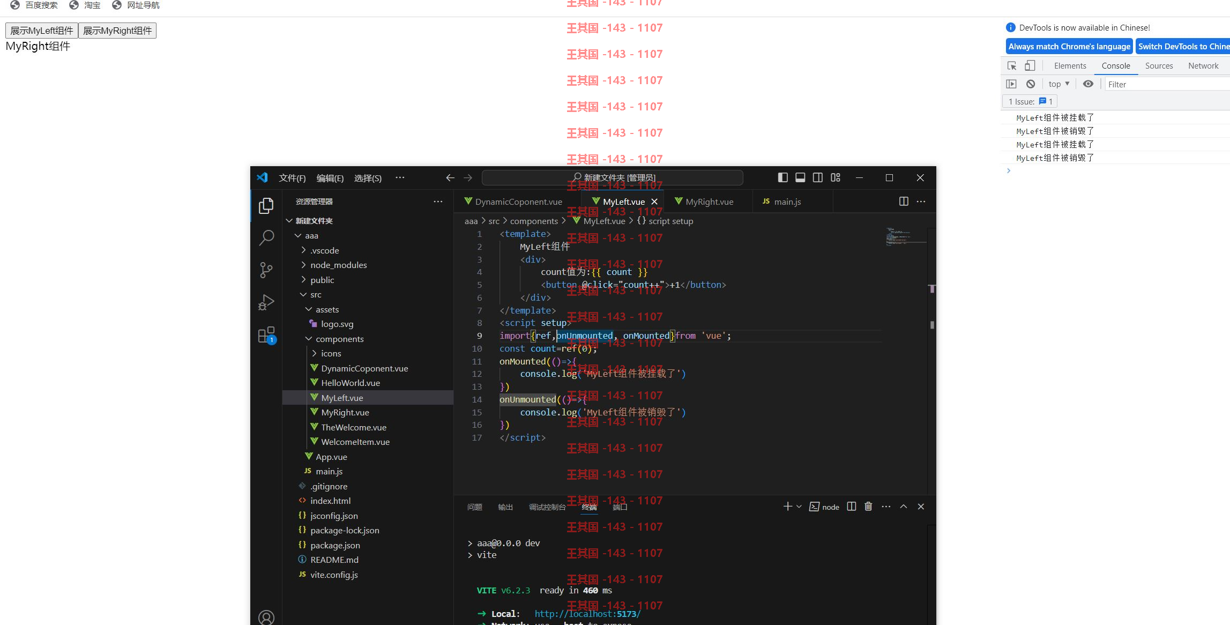The image size is (1230, 625).
Task: Open the Accounts icon in activity bar
Action: (x=266, y=617)
